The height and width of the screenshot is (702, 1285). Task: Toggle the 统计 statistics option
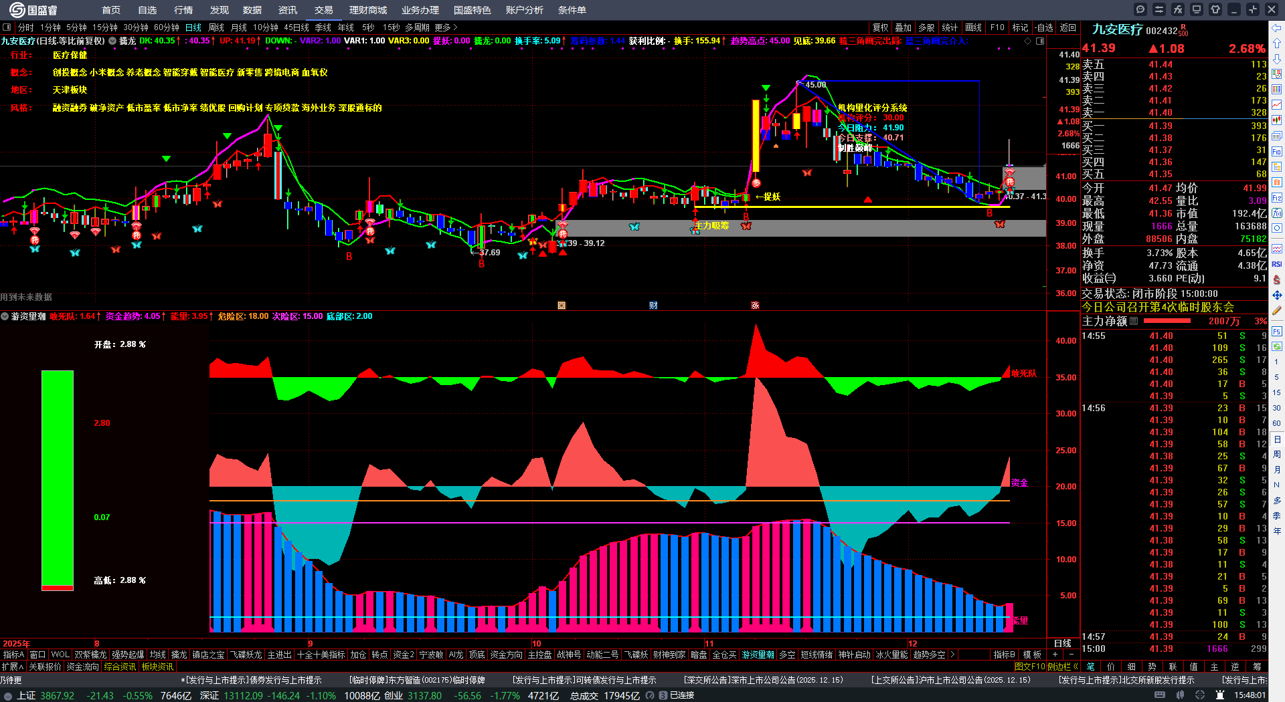[950, 27]
